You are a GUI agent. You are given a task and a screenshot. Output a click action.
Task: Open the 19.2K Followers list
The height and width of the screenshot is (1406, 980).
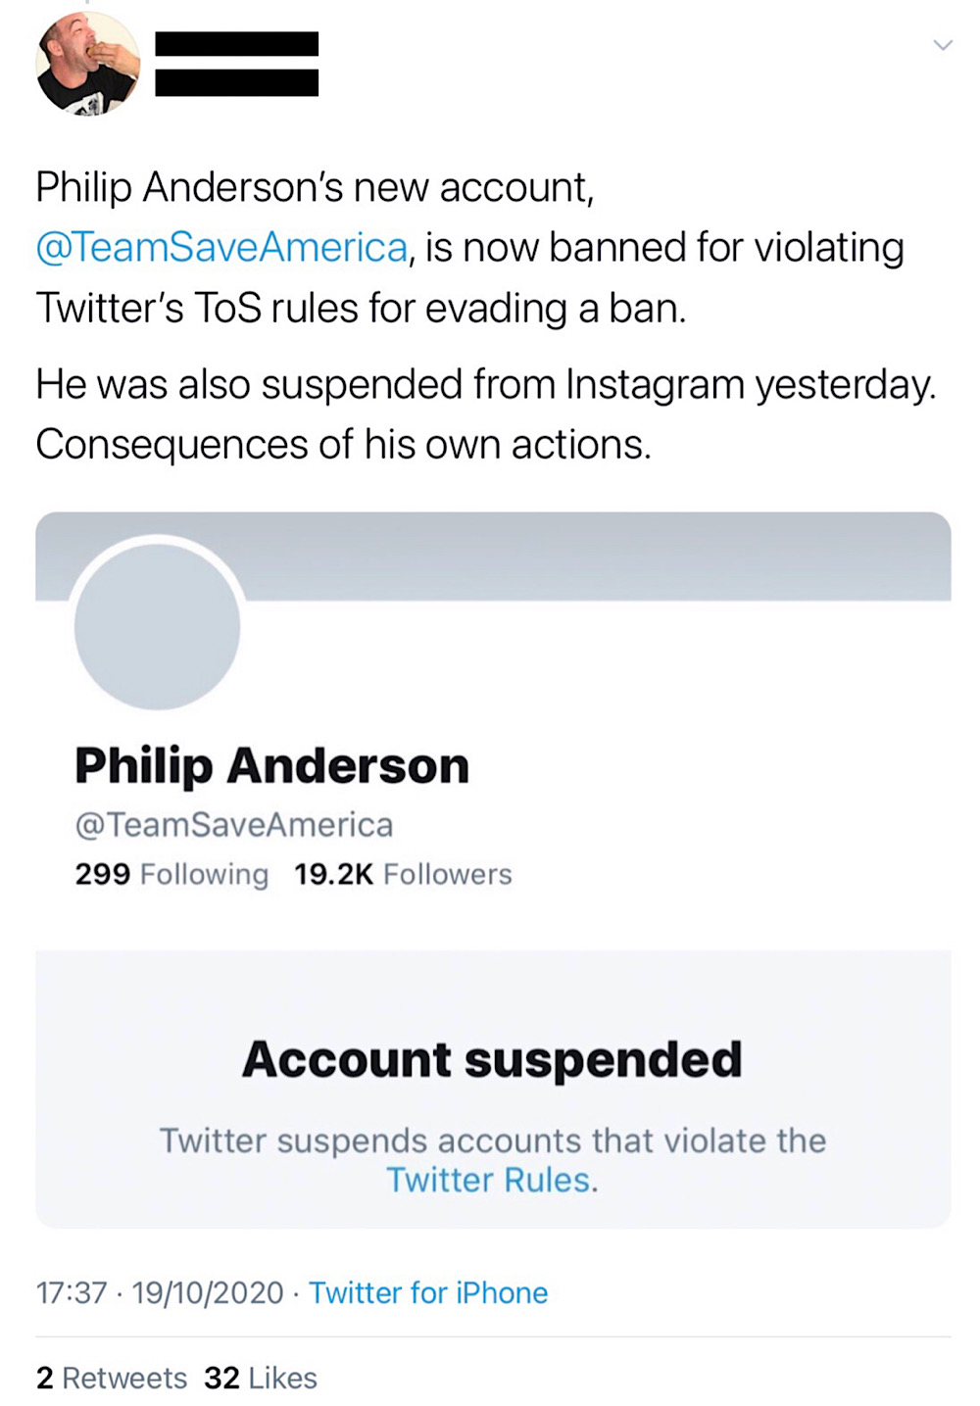403,874
